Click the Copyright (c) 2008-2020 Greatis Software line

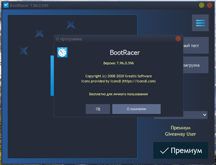point(119,76)
